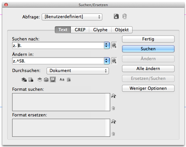Open Ändern in history dropdown arrow

coord(107,61)
